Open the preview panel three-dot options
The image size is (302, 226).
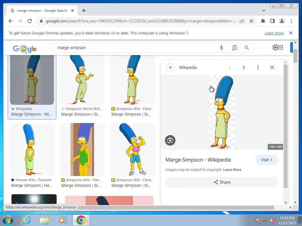(258, 67)
